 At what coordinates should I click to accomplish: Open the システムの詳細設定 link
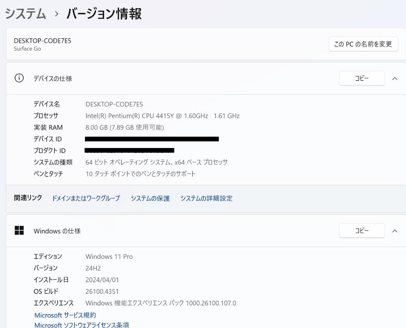(206, 198)
